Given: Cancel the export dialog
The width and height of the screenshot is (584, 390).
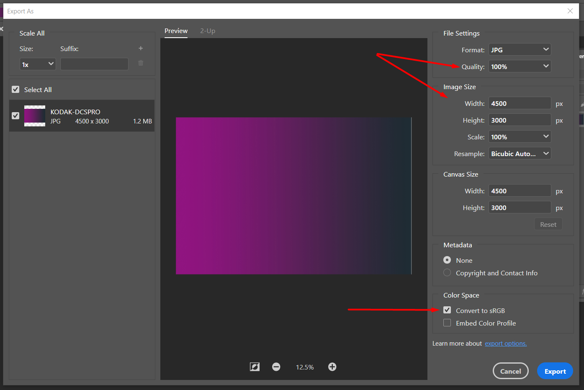Looking at the screenshot, I should (510, 371).
